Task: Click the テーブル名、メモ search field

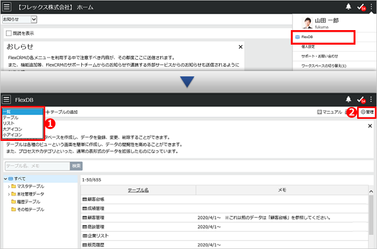Action: click(38, 166)
